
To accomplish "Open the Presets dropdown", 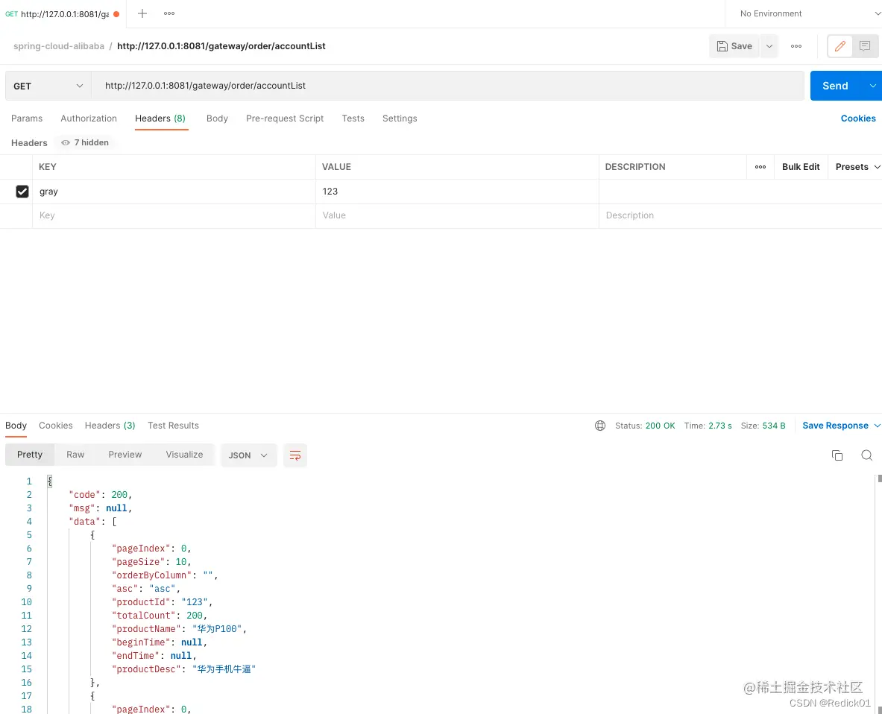I will tap(857, 167).
